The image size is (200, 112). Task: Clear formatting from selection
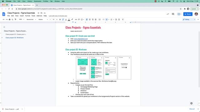click(x=123, y=20)
